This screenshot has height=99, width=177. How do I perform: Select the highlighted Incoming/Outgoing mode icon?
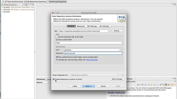(x=166, y=85)
